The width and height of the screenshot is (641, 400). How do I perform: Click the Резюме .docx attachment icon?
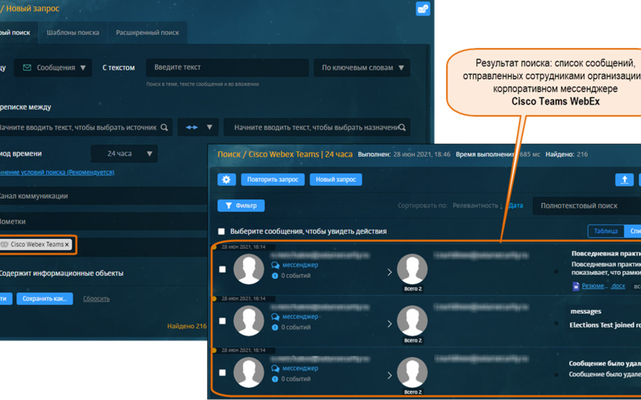click(576, 286)
